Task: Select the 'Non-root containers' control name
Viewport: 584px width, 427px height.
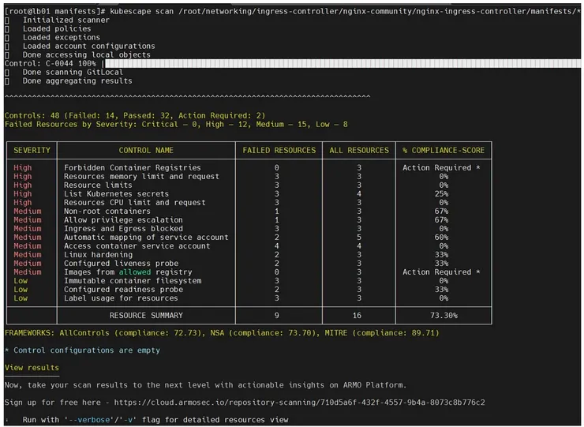Action: click(107, 212)
